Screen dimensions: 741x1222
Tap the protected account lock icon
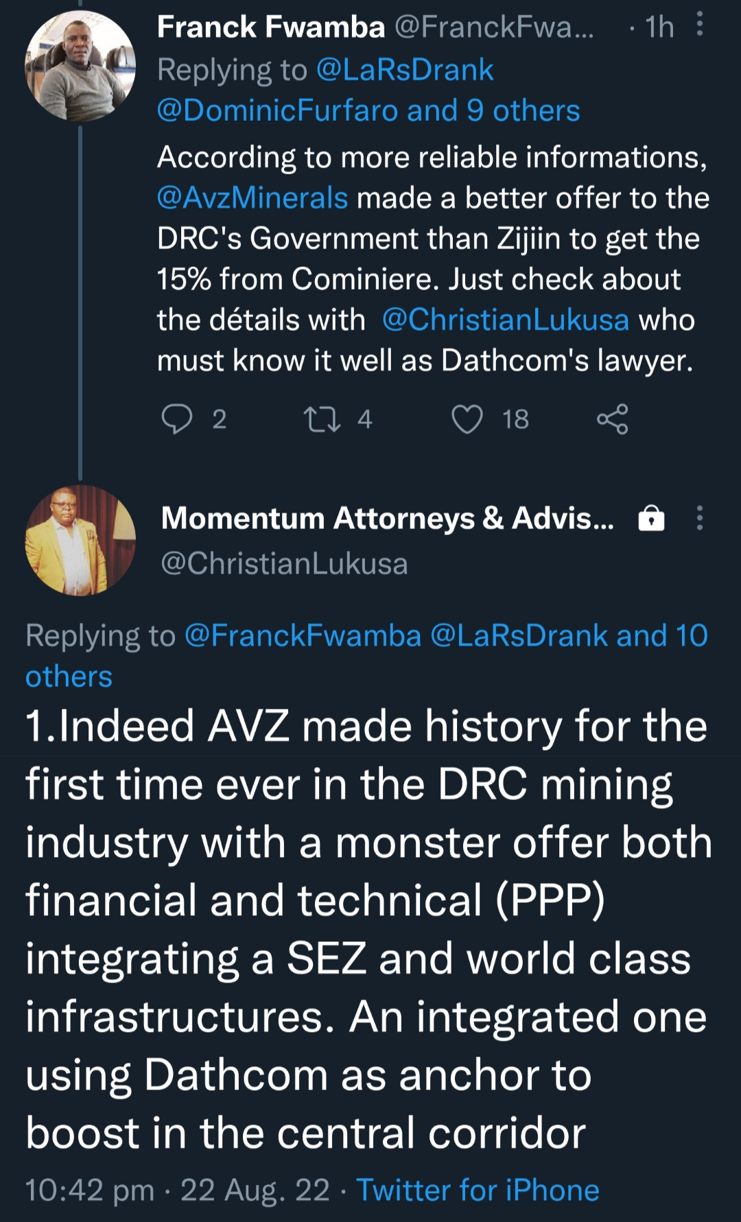click(x=651, y=518)
